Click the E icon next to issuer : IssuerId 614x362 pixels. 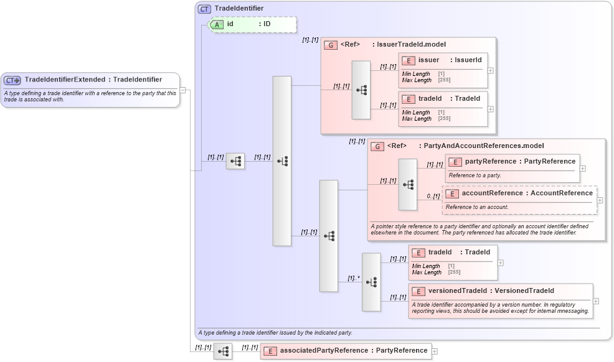pyautogui.click(x=408, y=60)
